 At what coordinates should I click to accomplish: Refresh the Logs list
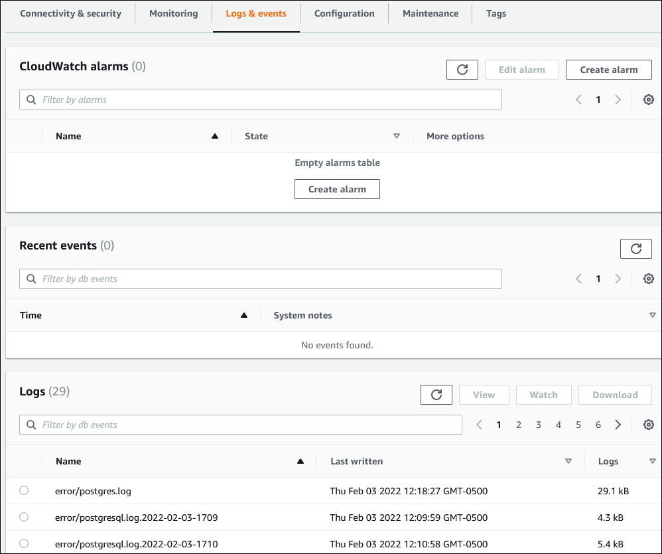coord(436,394)
